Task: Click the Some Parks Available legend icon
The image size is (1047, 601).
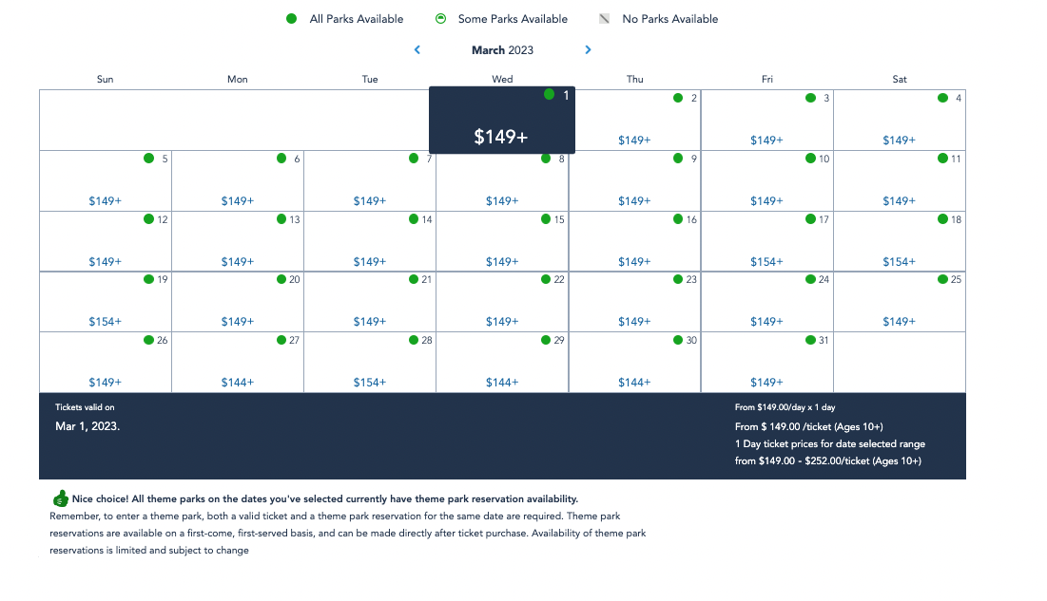Action: coord(440,19)
